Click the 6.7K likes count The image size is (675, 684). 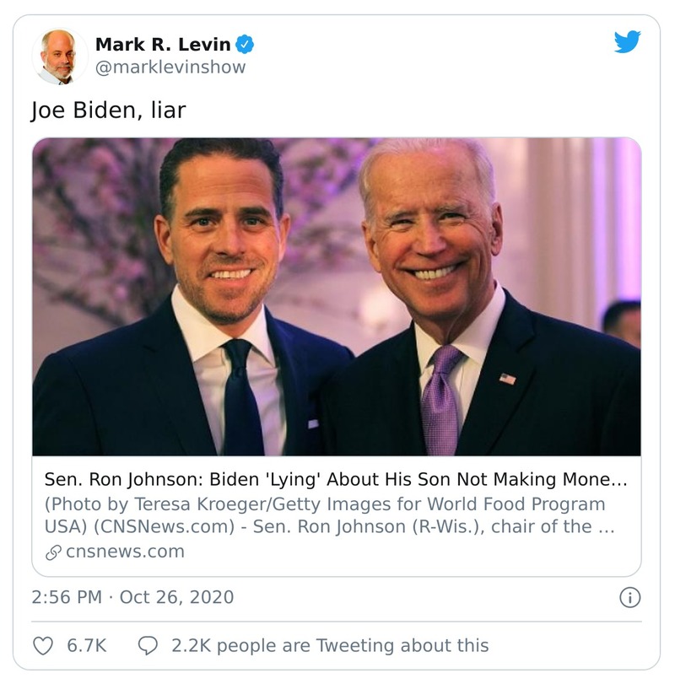86,645
